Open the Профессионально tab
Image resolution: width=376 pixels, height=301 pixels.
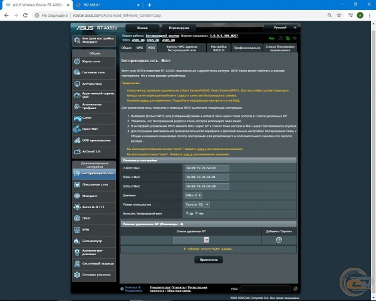coord(247,48)
